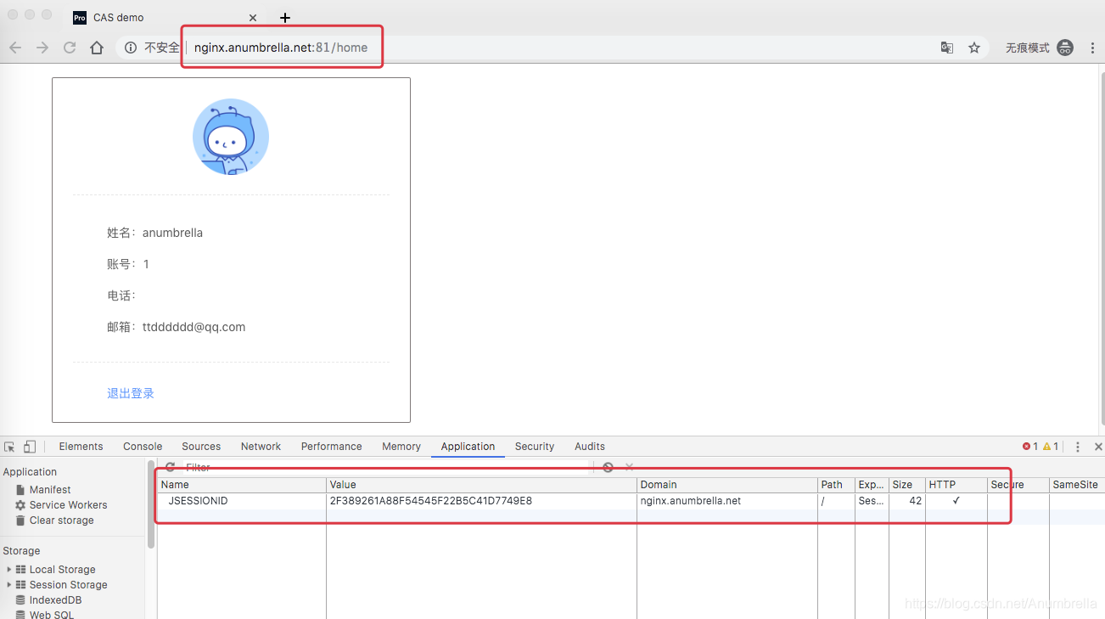Click the 退出登录 logout link
The height and width of the screenshot is (619, 1105).
tap(131, 393)
